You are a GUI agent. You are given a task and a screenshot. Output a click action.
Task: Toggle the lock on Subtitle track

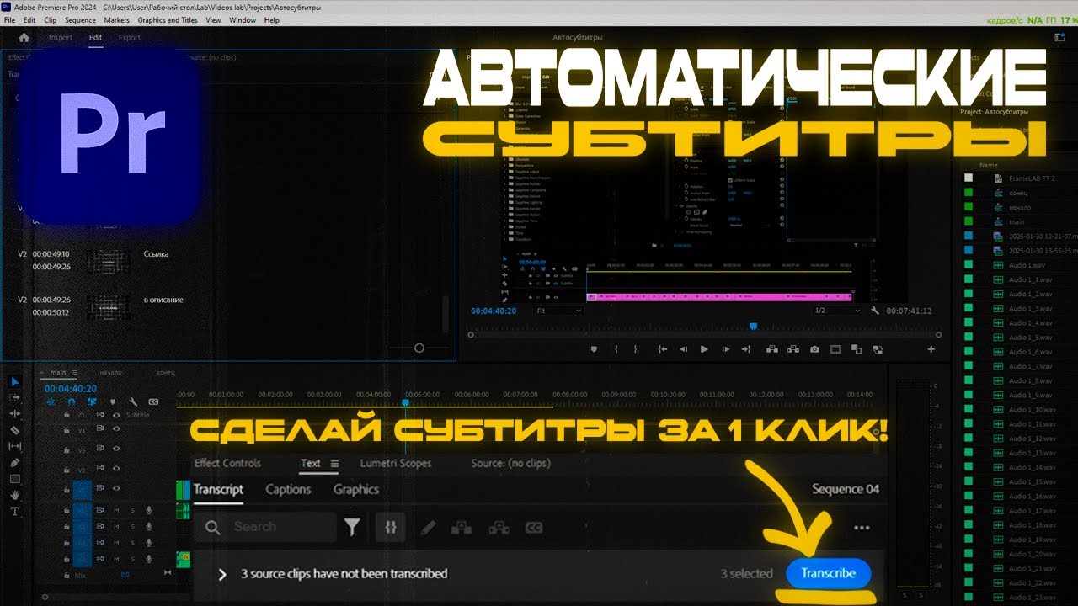pyautogui.click(x=67, y=415)
